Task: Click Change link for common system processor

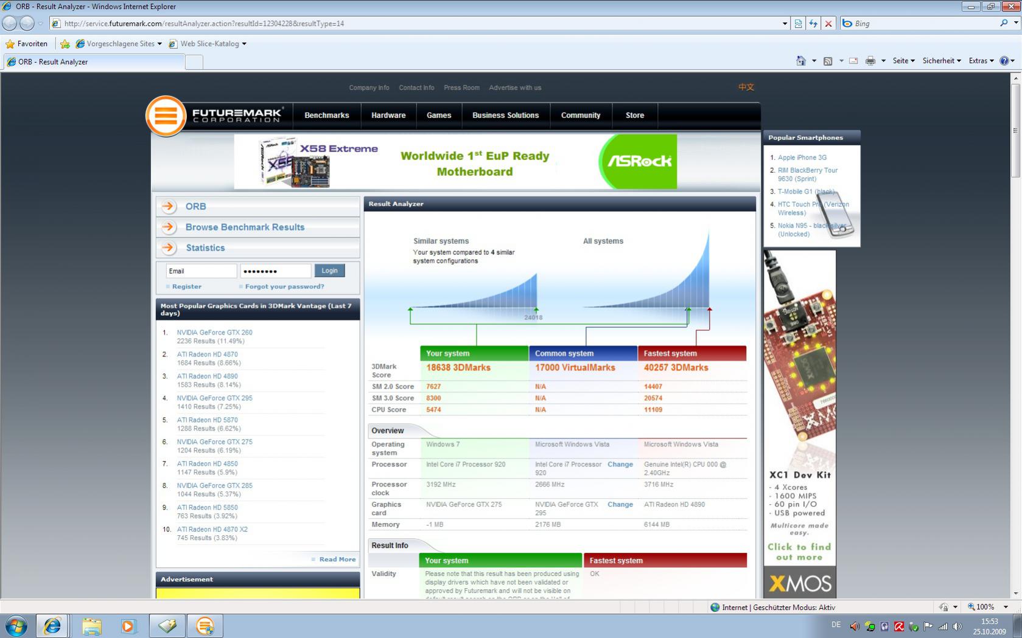Action: (620, 464)
